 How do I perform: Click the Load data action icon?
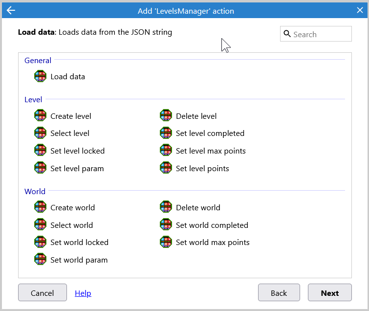[40, 76]
